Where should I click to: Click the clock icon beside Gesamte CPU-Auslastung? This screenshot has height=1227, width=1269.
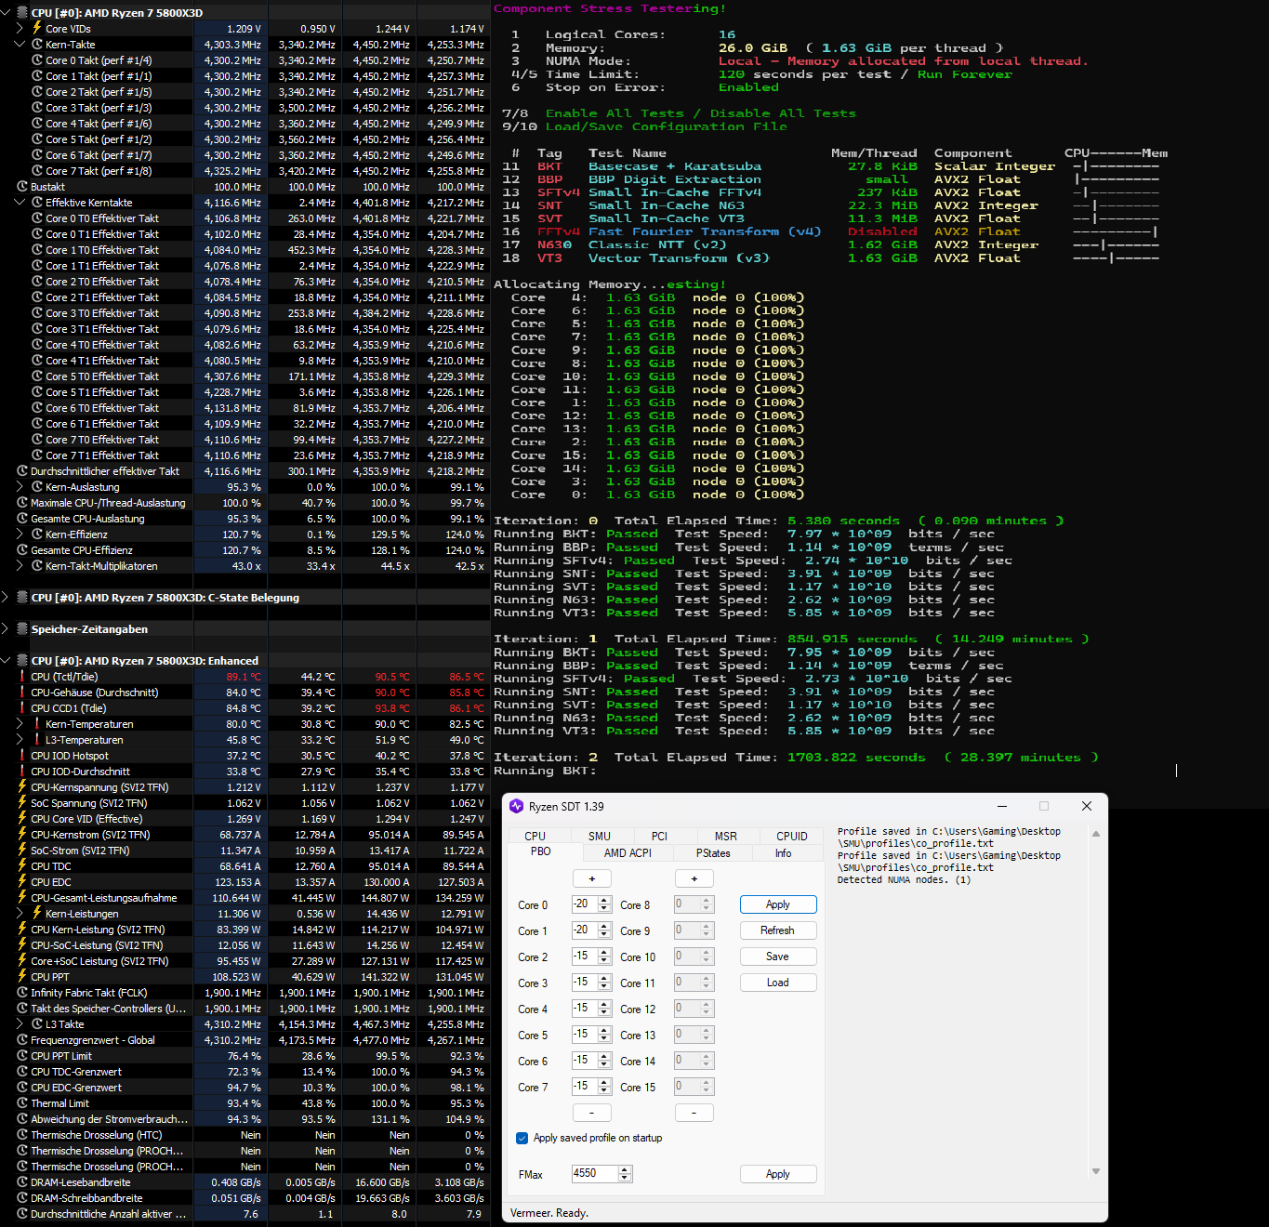pos(22,518)
